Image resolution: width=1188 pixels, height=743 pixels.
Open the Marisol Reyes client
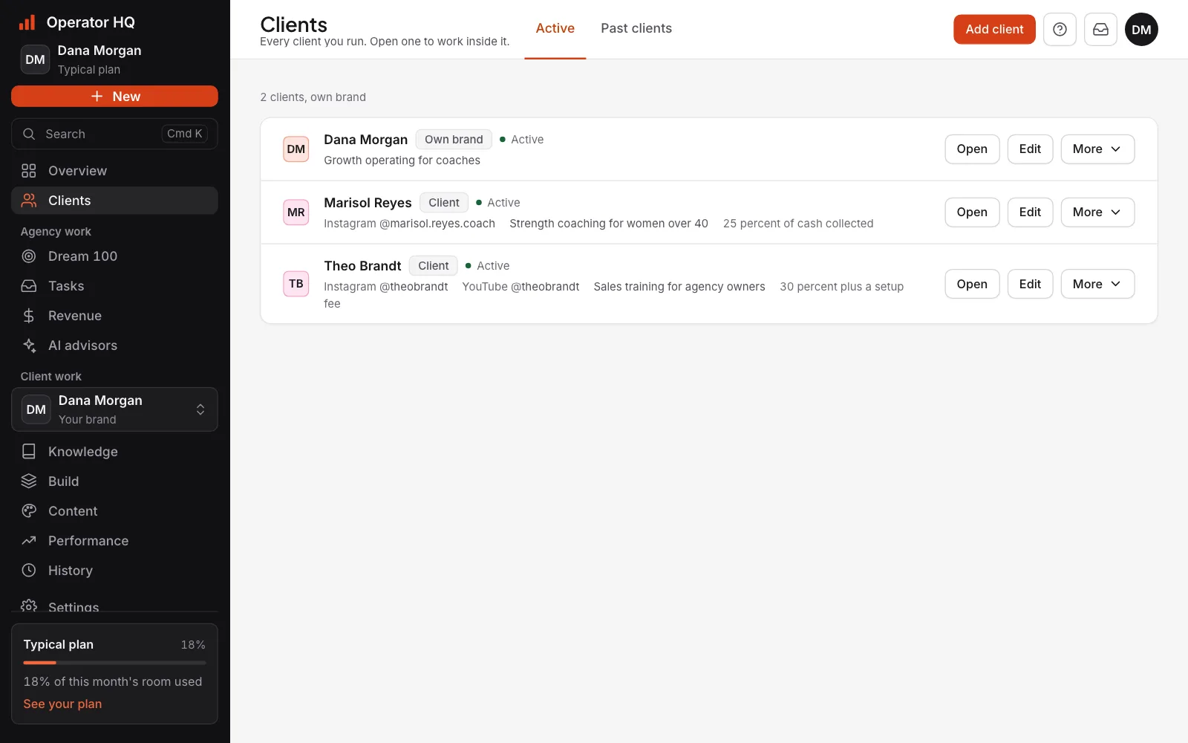pyautogui.click(x=972, y=212)
